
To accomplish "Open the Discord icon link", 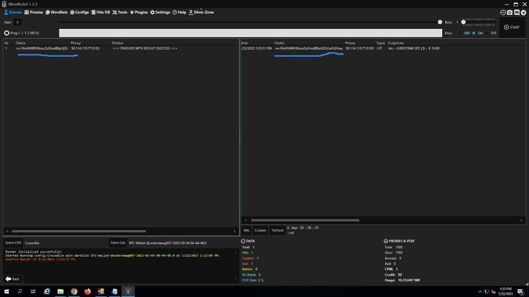I will (x=517, y=12).
